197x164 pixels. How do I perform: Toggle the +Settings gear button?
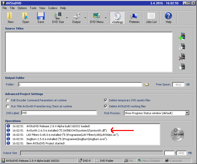117,17
